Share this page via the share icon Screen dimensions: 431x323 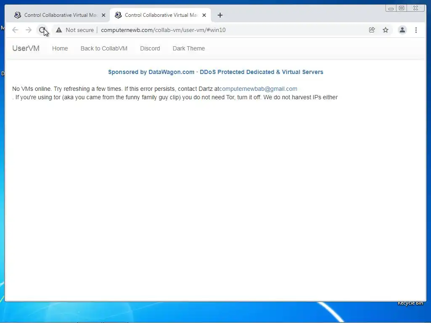point(372,30)
